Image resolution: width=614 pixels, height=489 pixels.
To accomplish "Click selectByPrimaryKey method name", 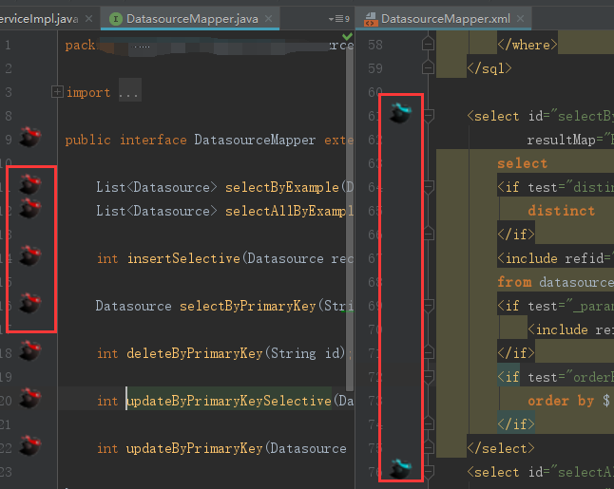I will [248, 306].
